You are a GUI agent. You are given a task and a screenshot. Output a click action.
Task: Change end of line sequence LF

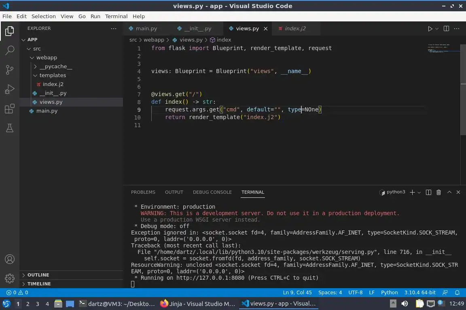pyautogui.click(x=371, y=293)
